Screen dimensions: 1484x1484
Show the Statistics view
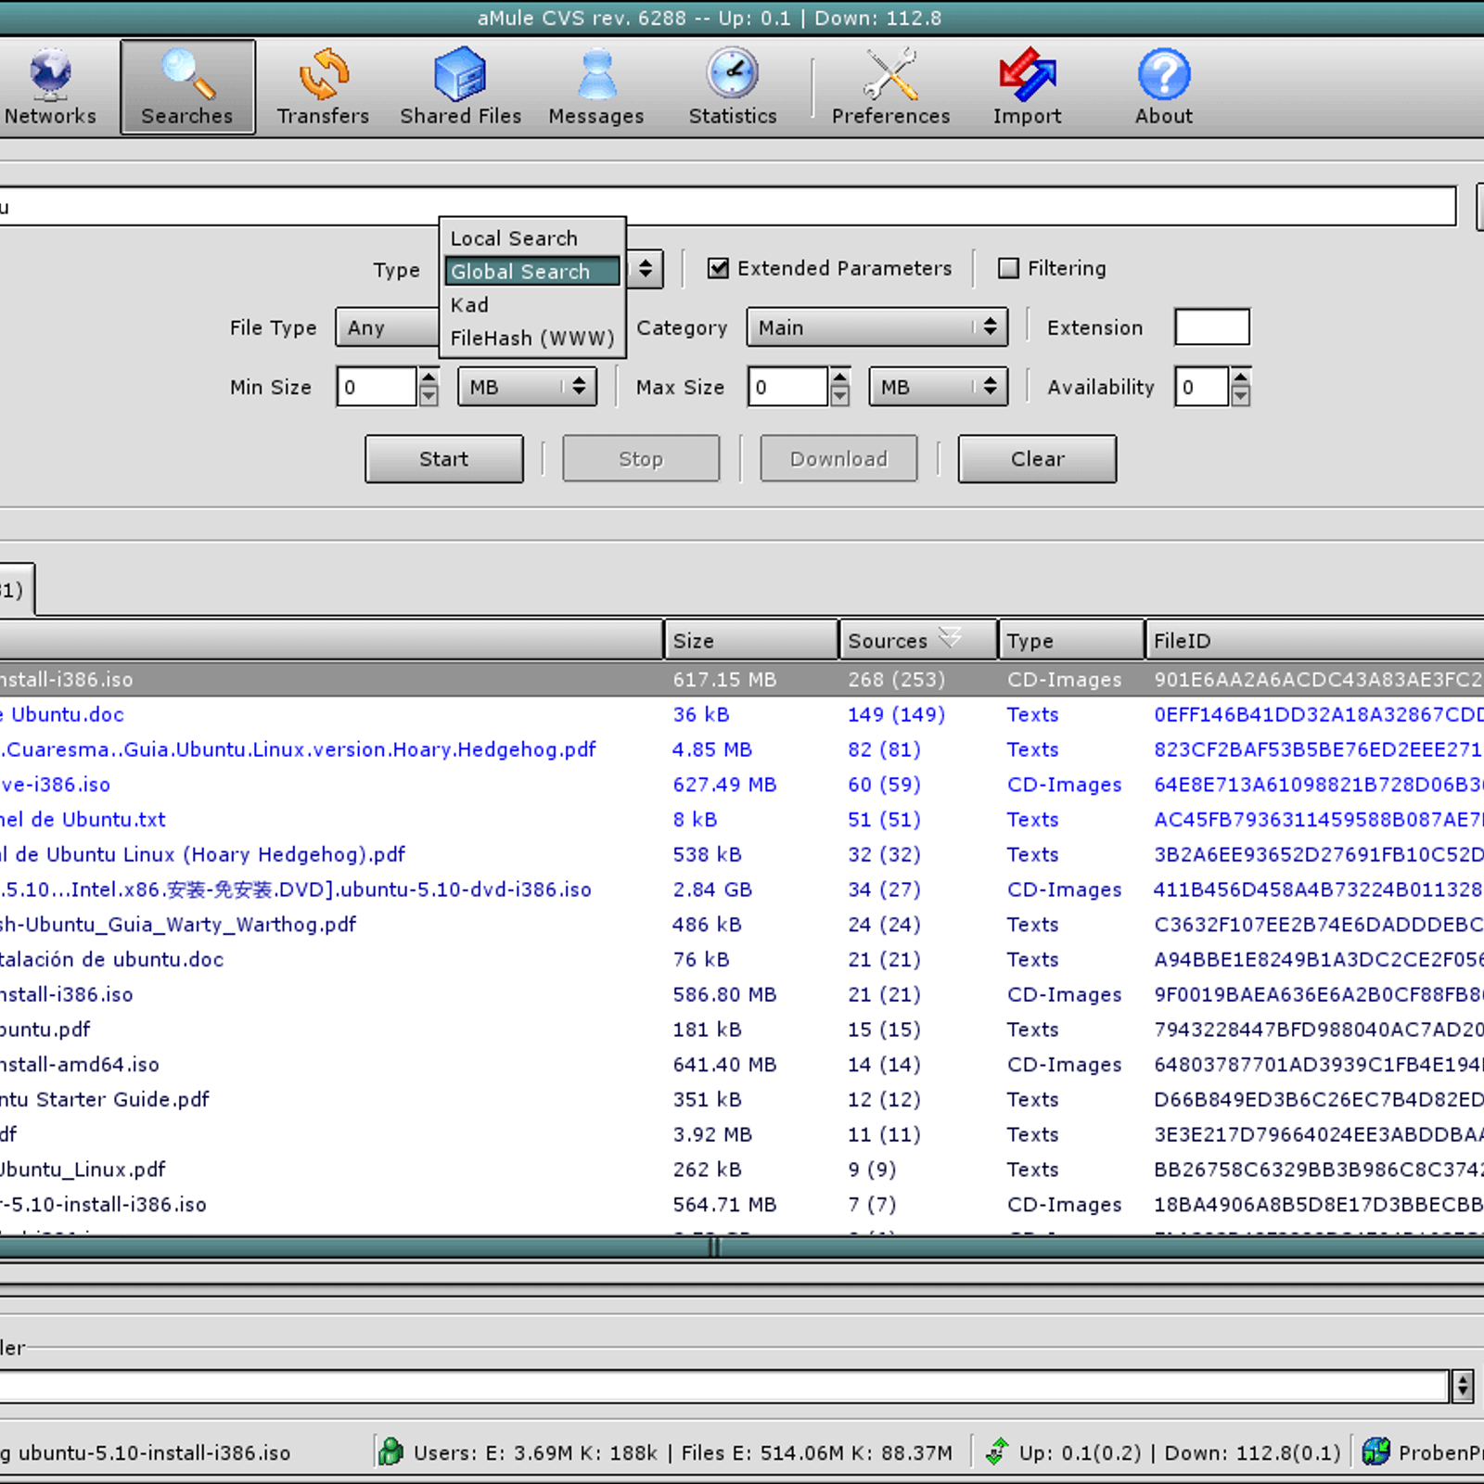coord(733,87)
